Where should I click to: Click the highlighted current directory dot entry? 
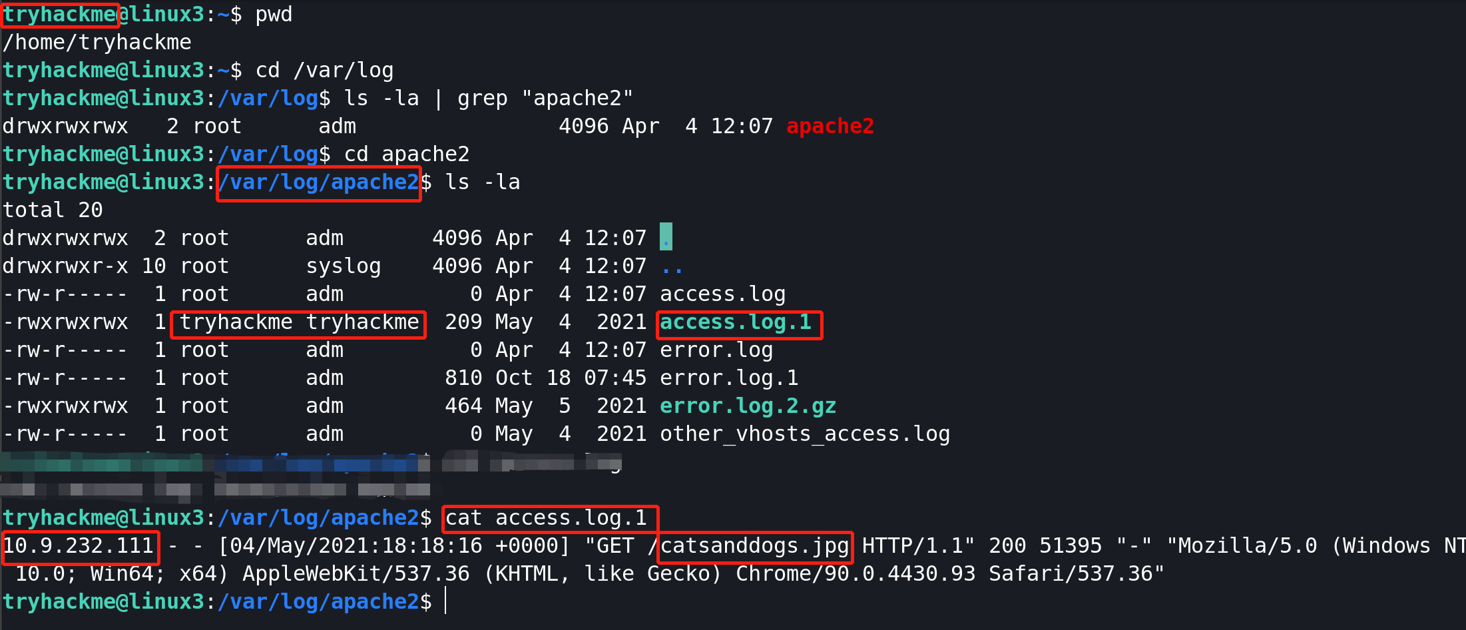pyautogui.click(x=666, y=238)
